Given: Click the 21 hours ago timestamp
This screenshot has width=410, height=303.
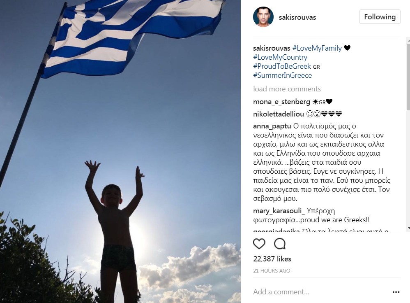Looking at the screenshot, I should 272,271.
